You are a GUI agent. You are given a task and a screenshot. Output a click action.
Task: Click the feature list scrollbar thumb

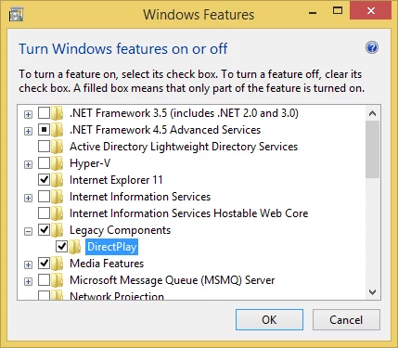coord(372,149)
